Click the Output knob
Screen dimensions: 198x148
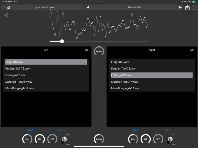(99, 139)
